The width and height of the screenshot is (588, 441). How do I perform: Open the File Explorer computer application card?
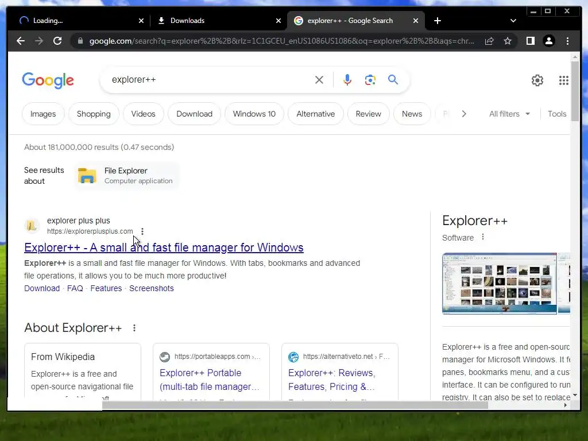pyautogui.click(x=127, y=176)
